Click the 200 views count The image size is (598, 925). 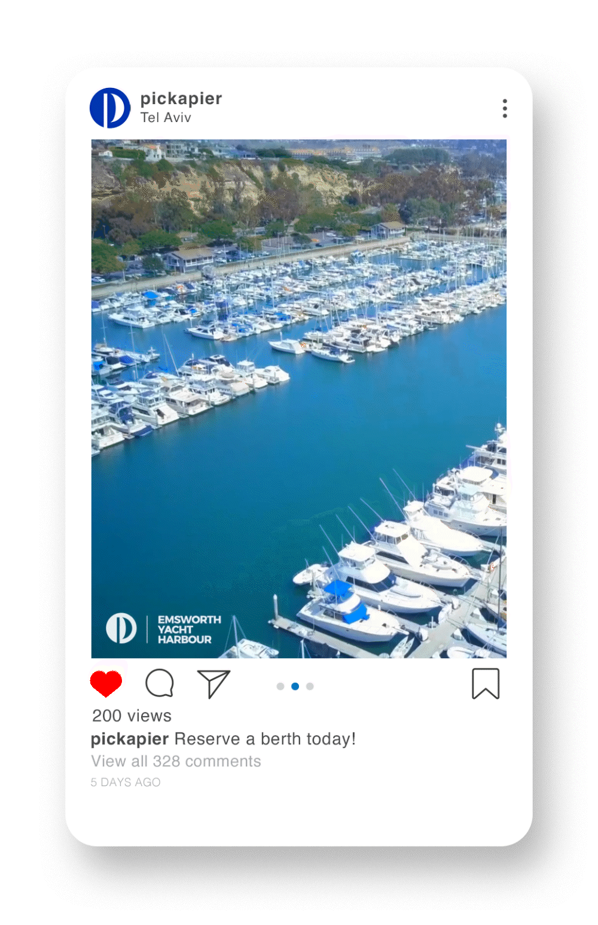132,716
